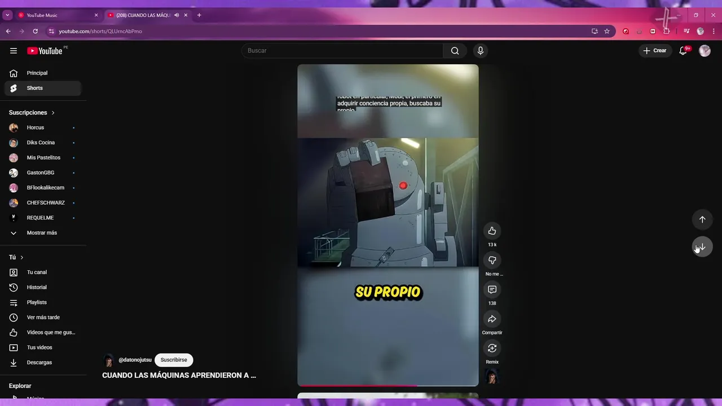Go back in the browser
The image size is (722, 406).
(8, 31)
